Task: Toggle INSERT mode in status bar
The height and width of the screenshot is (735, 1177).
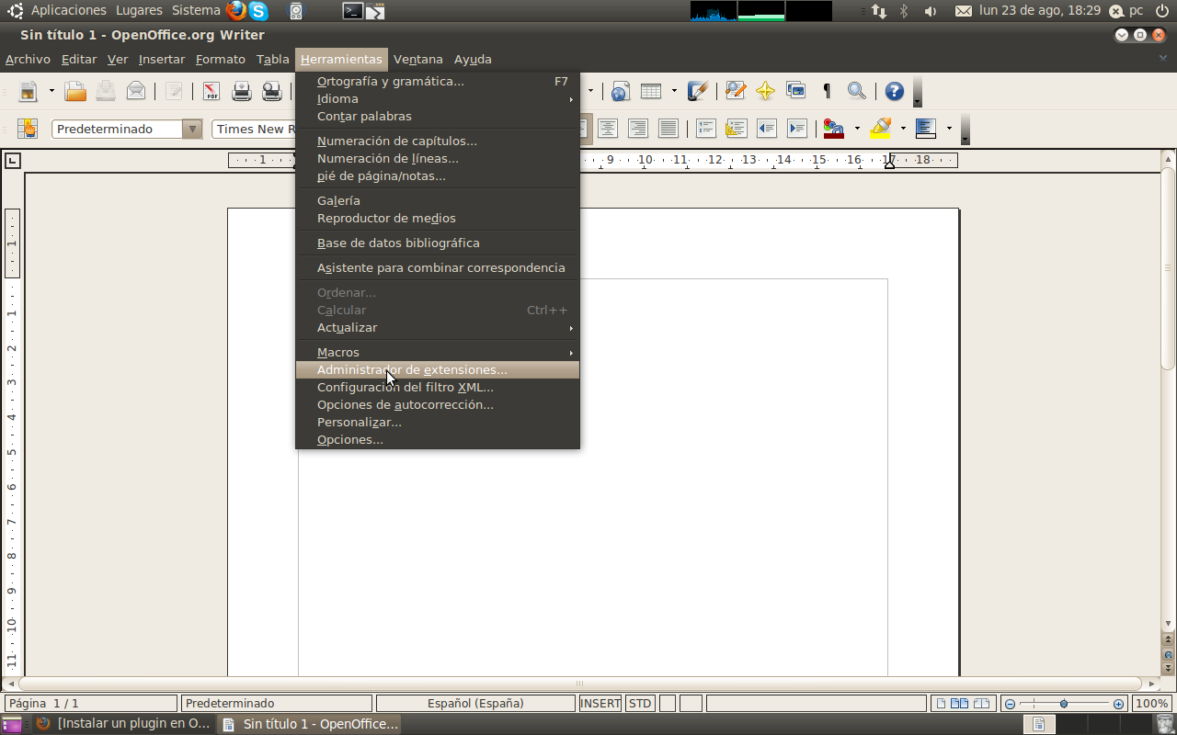Action: point(600,704)
